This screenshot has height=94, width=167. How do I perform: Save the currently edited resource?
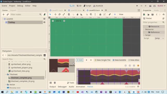point(152,15)
